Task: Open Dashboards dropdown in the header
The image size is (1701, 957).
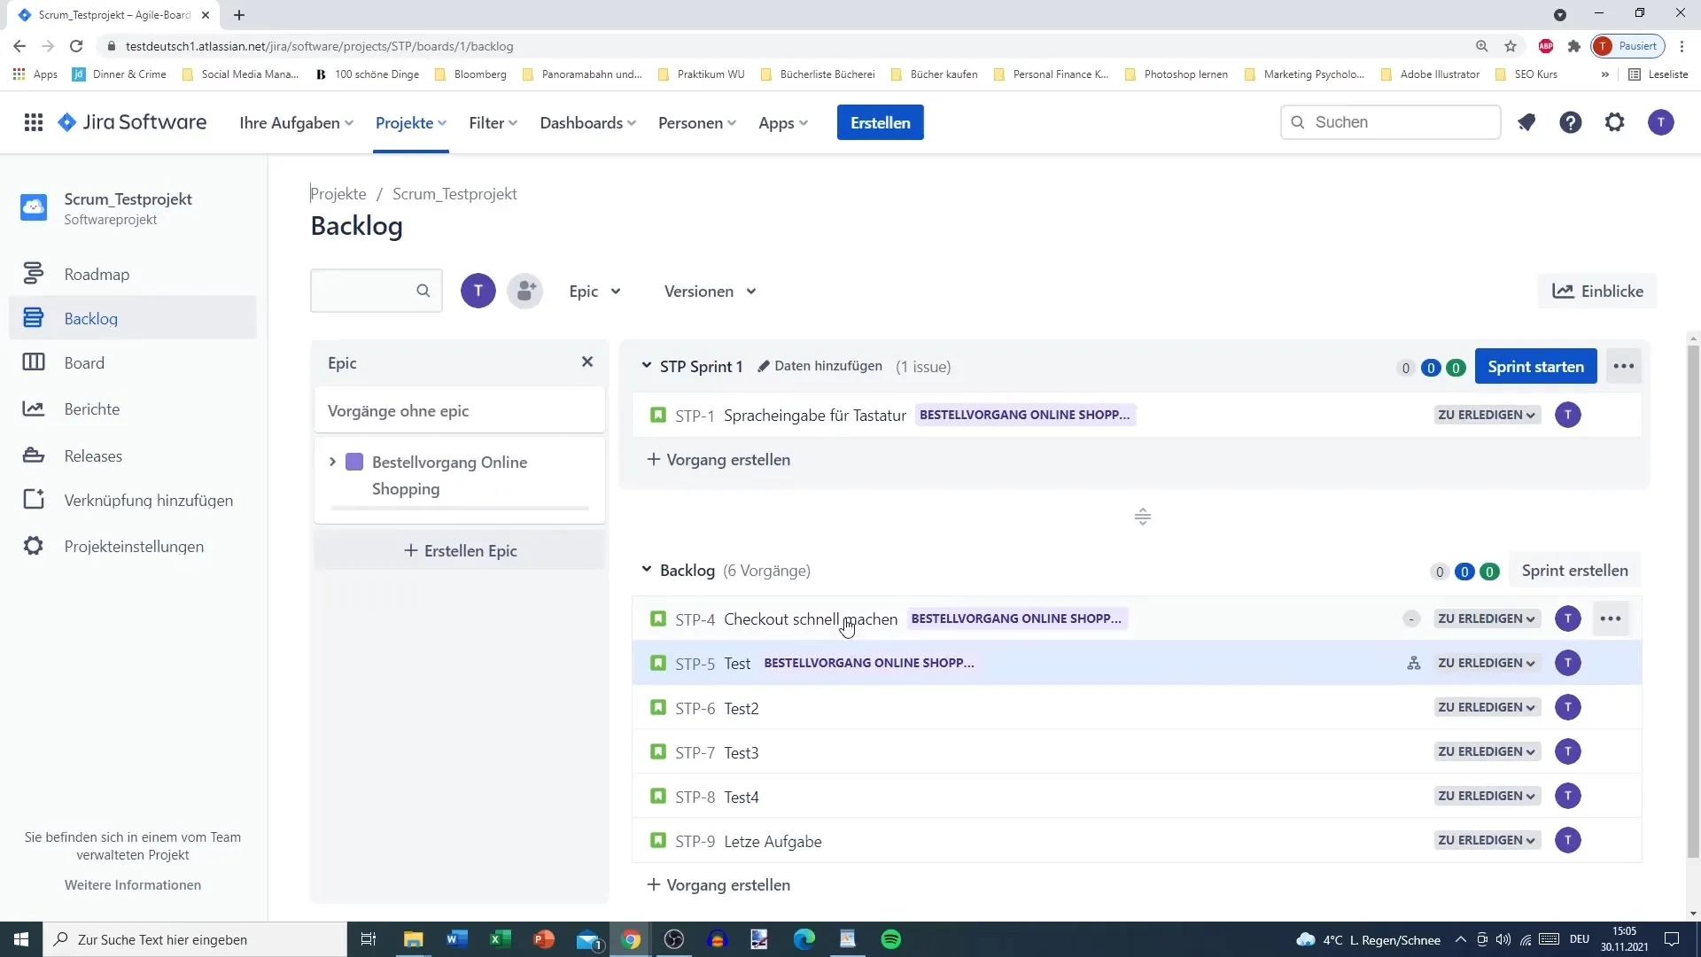Action: click(x=588, y=122)
